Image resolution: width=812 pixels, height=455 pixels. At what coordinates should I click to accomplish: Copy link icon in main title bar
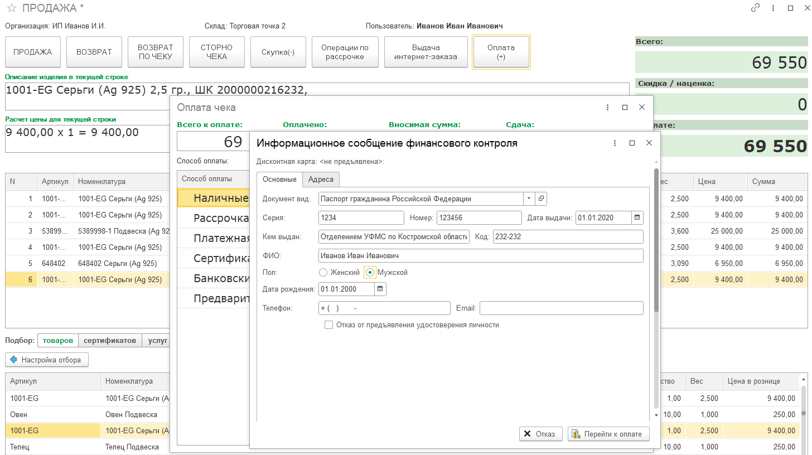[x=756, y=8]
